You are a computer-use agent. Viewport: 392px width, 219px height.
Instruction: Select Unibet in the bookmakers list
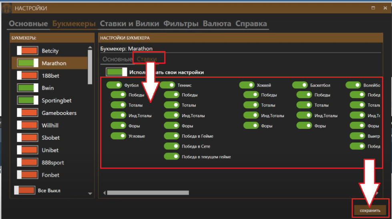[x=50, y=150]
